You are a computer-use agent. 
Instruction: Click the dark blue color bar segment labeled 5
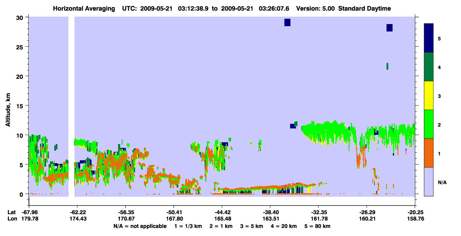429,38
